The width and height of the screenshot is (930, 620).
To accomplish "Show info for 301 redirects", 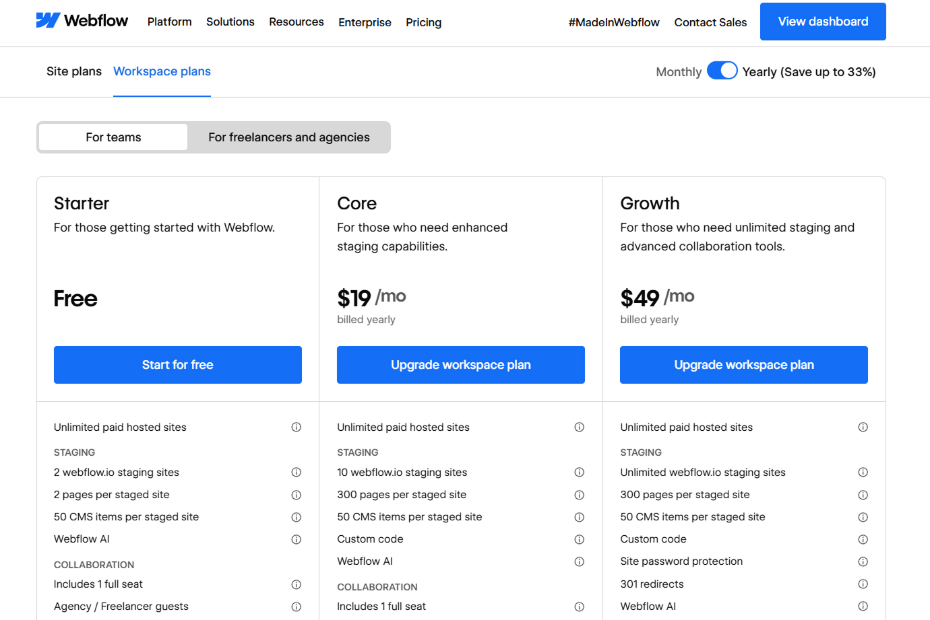I will click(863, 584).
